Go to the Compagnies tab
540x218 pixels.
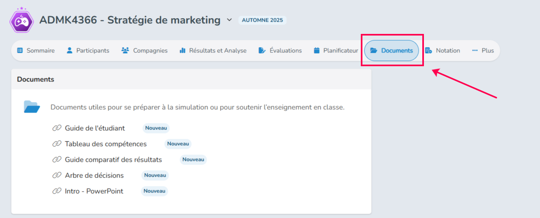click(144, 50)
